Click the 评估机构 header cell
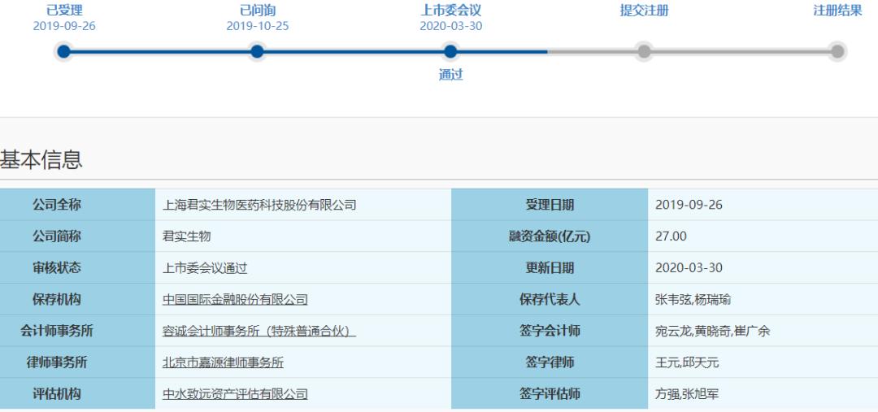The height and width of the screenshot is (412, 878). click(x=77, y=394)
